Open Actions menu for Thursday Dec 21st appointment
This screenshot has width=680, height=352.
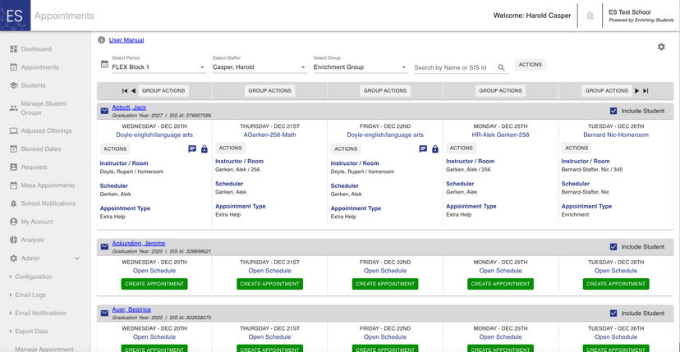[x=230, y=148]
